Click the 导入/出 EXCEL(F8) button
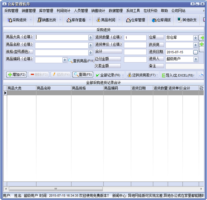 (x=178, y=75)
